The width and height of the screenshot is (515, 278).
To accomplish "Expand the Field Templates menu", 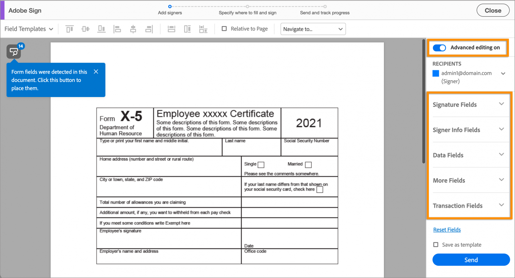I will pyautogui.click(x=28, y=29).
